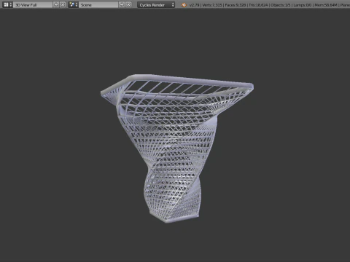Screen dimensions: 350x262
Task: Click the Lamps:0/0 statistic
Action: [303, 5]
